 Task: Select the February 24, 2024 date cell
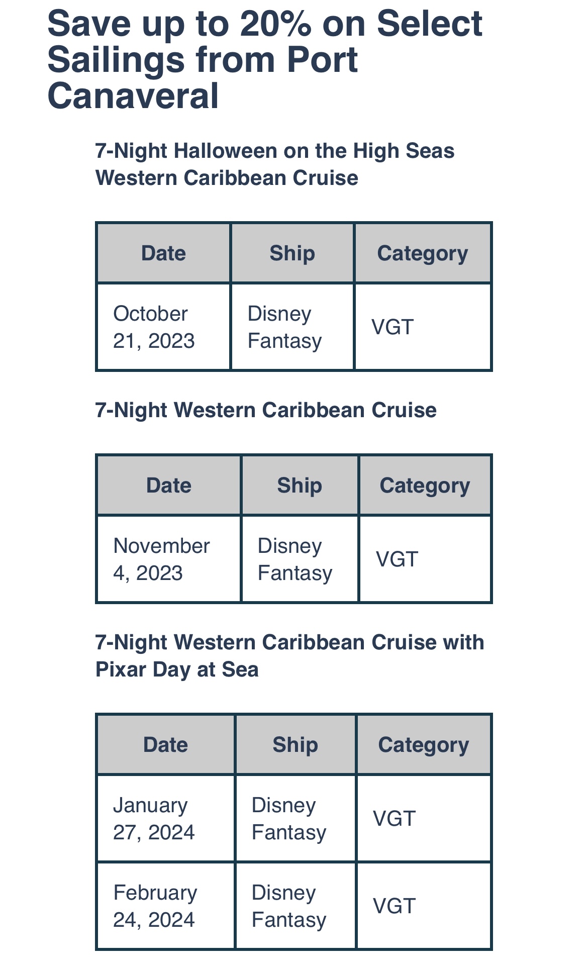tap(155, 906)
